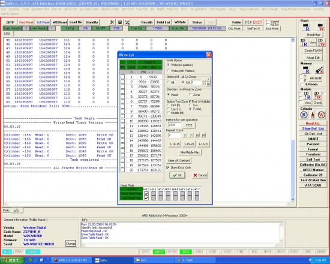The width and height of the screenshot is (330, 264).
Task: Click the tools icon next to save
Action: 127,22
